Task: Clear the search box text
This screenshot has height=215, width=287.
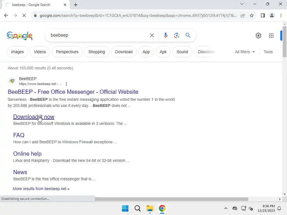Action: tap(152, 35)
